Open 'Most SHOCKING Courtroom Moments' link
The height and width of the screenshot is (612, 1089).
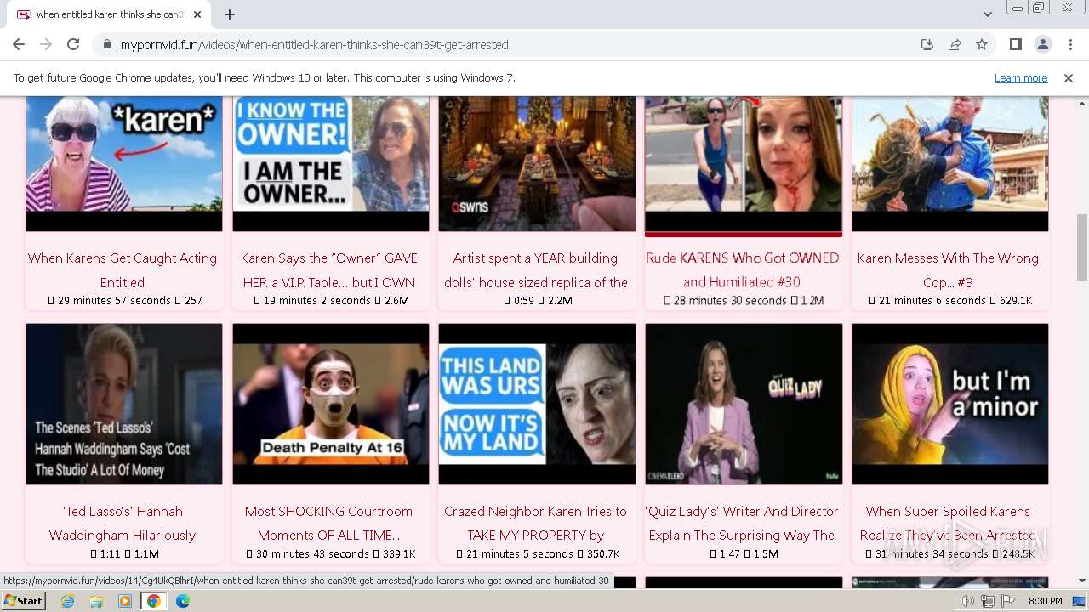point(328,523)
